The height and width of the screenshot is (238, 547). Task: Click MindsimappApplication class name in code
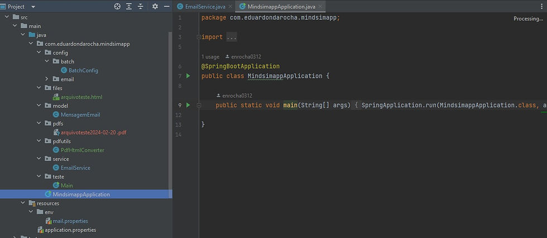pos(285,76)
